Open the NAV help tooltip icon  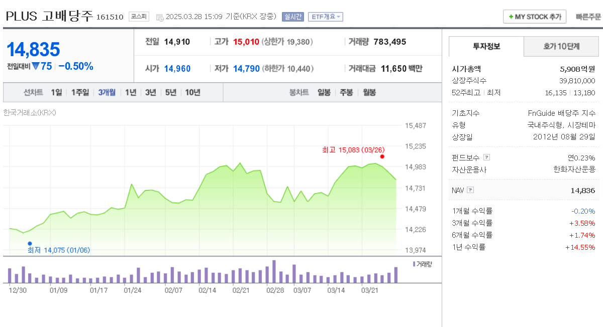point(470,190)
